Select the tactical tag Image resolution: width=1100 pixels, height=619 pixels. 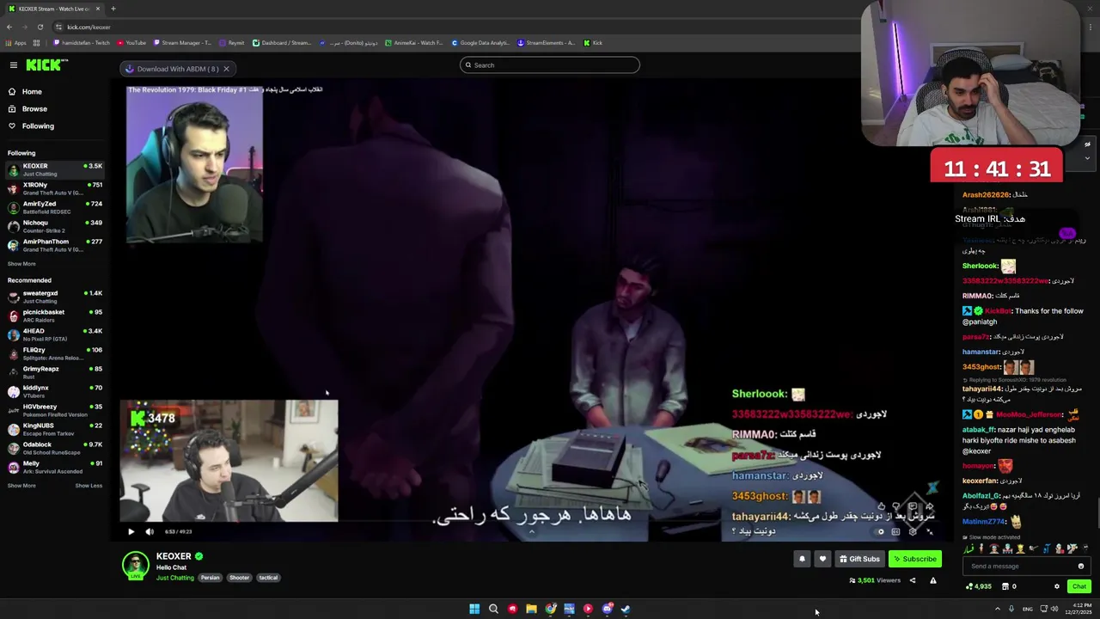(x=268, y=578)
